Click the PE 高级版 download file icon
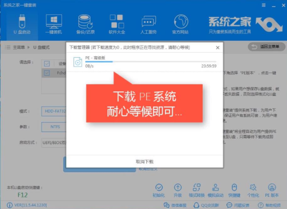The height and width of the screenshot is (209, 287). point(78,62)
